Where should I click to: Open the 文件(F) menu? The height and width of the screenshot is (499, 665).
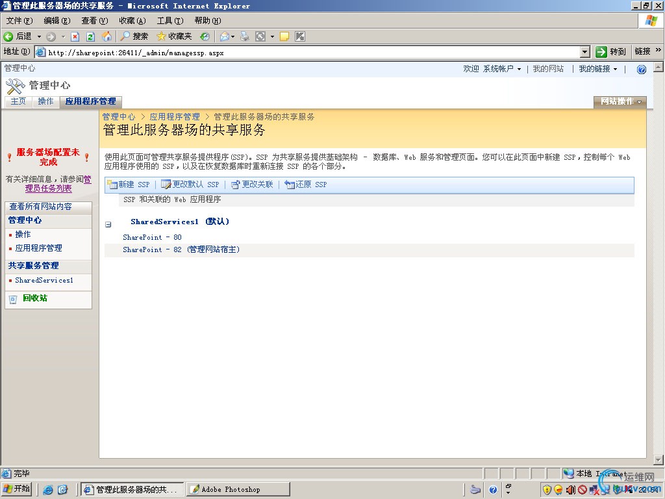(19, 20)
